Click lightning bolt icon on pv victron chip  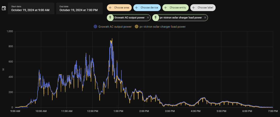tap(156, 18)
